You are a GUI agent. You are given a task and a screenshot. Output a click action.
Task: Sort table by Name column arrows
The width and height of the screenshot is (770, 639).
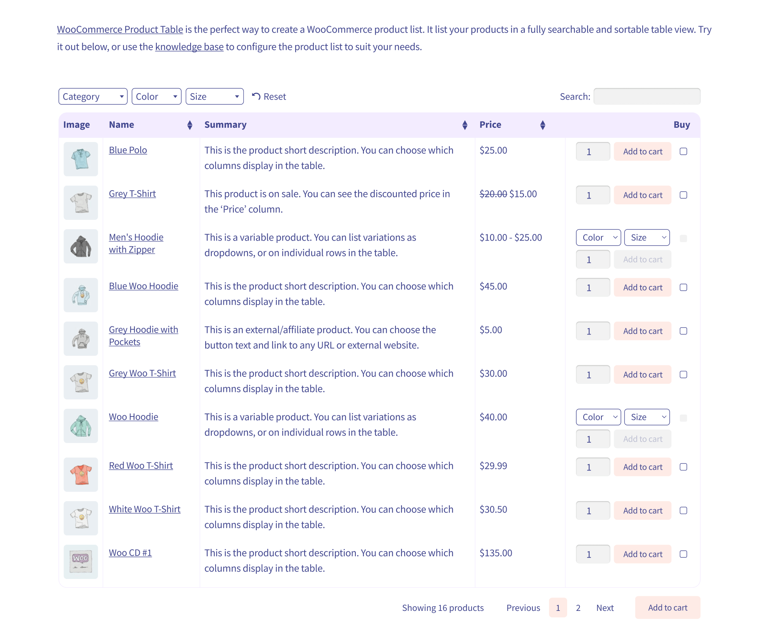point(189,125)
